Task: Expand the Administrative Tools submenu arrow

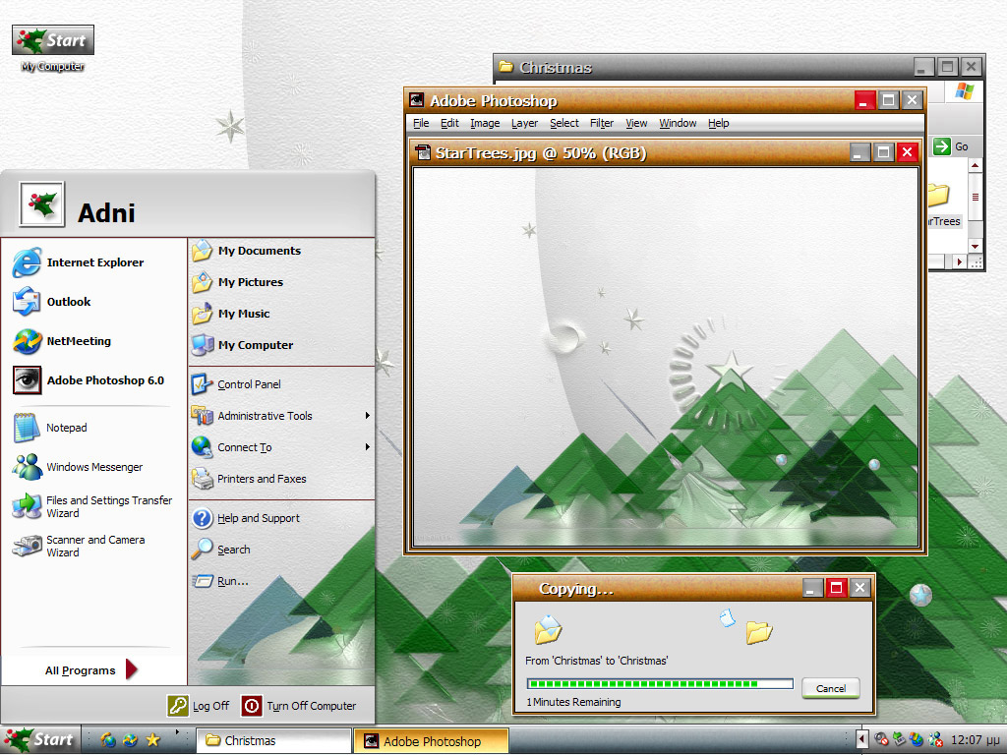Action: point(368,416)
